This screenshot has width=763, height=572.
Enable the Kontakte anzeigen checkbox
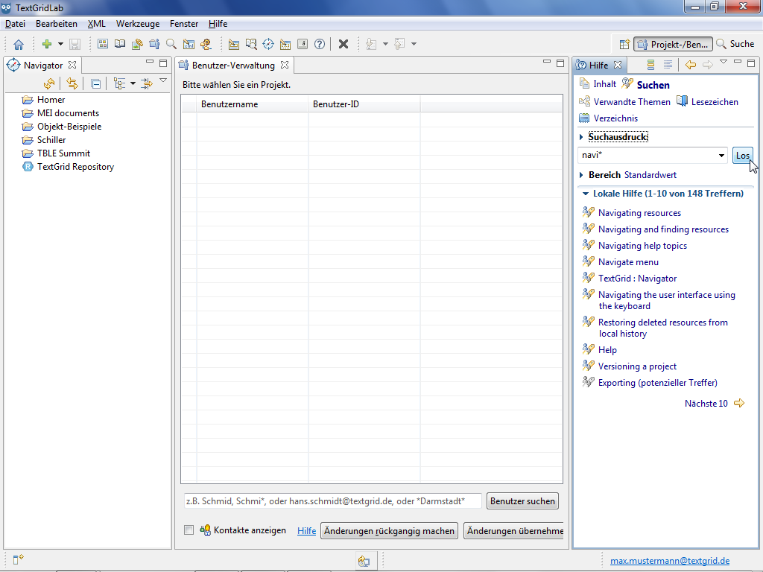tap(189, 530)
